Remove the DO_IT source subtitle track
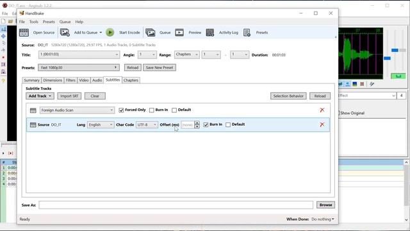410x231 pixels. tap(322, 124)
